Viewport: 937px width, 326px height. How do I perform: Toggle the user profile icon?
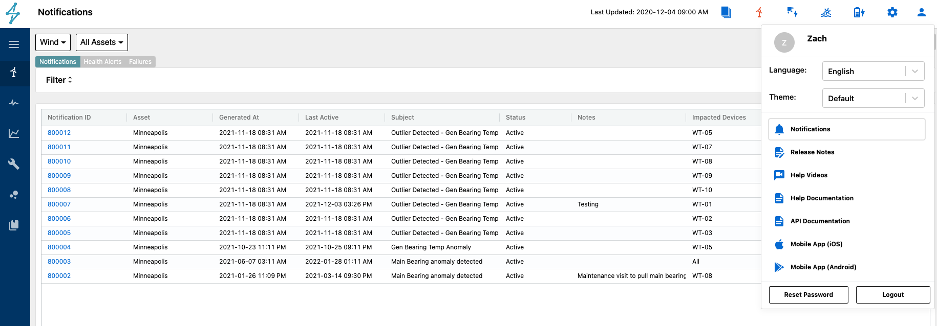pos(922,12)
